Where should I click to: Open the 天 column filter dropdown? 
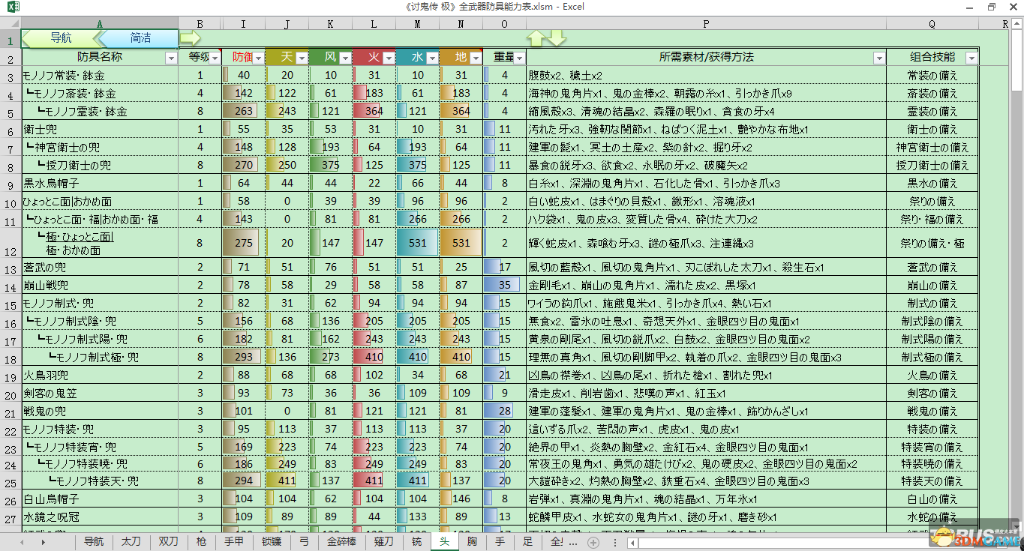click(x=302, y=58)
